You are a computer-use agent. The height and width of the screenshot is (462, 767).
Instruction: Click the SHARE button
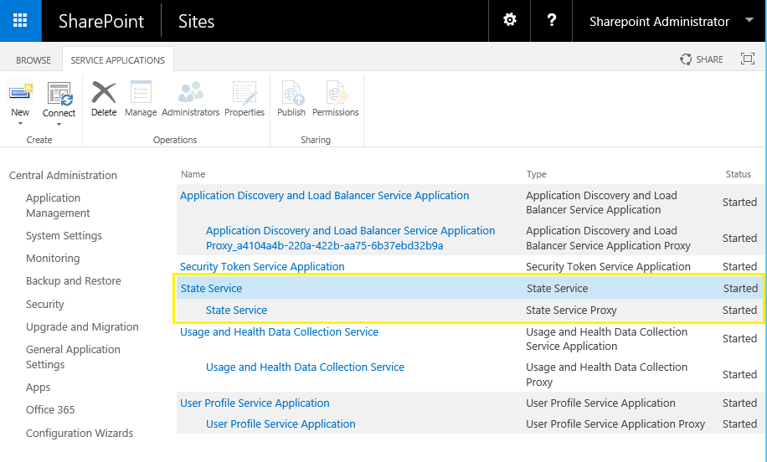pyautogui.click(x=702, y=59)
